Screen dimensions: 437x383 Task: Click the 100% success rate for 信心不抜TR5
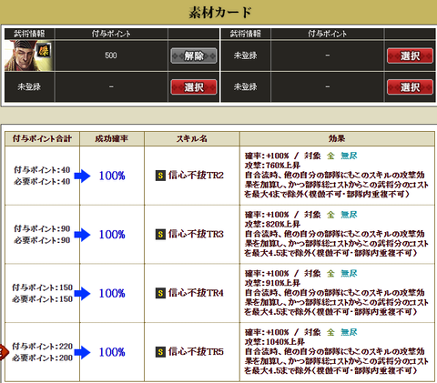[x=112, y=352]
